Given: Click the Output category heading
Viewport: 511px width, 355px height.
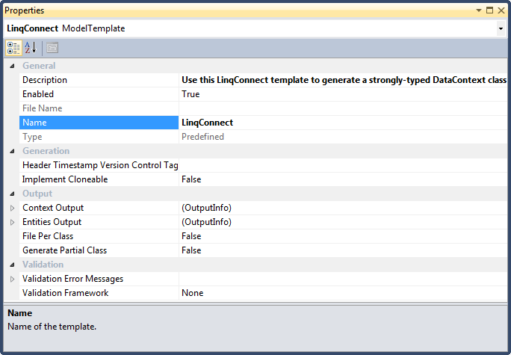Looking at the screenshot, I should point(37,194).
